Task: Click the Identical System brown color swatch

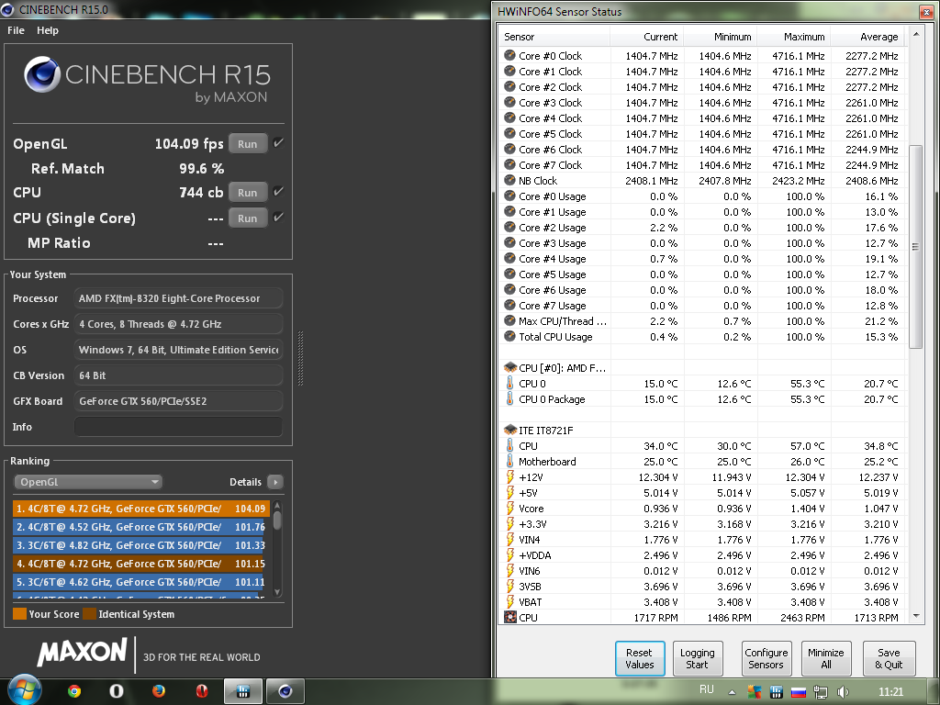Action: coord(89,614)
